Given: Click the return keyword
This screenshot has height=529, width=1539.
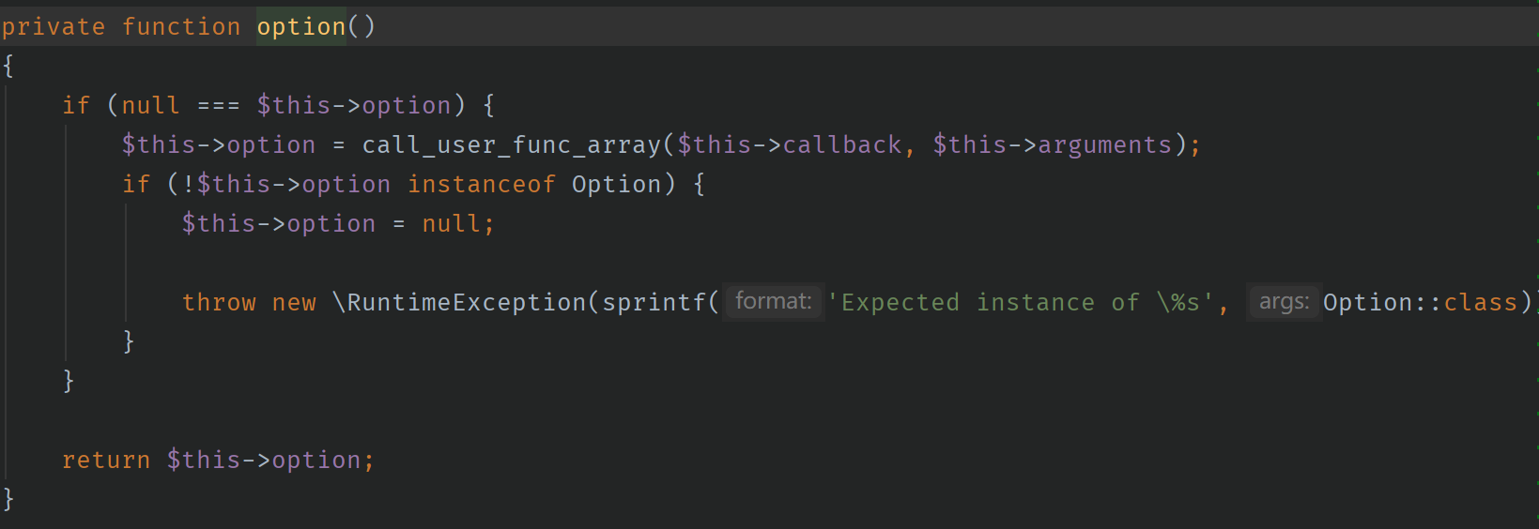Looking at the screenshot, I should point(106,460).
